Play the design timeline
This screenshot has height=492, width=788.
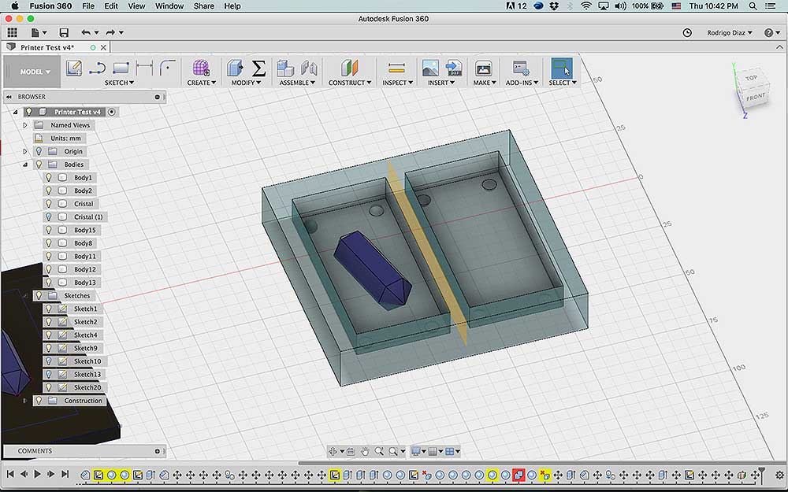tap(37, 473)
